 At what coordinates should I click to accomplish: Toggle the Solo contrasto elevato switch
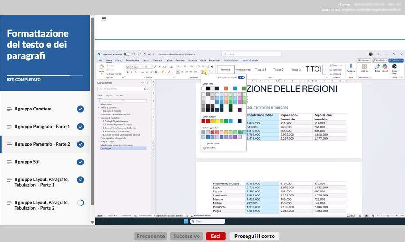pyautogui.click(x=242, y=78)
